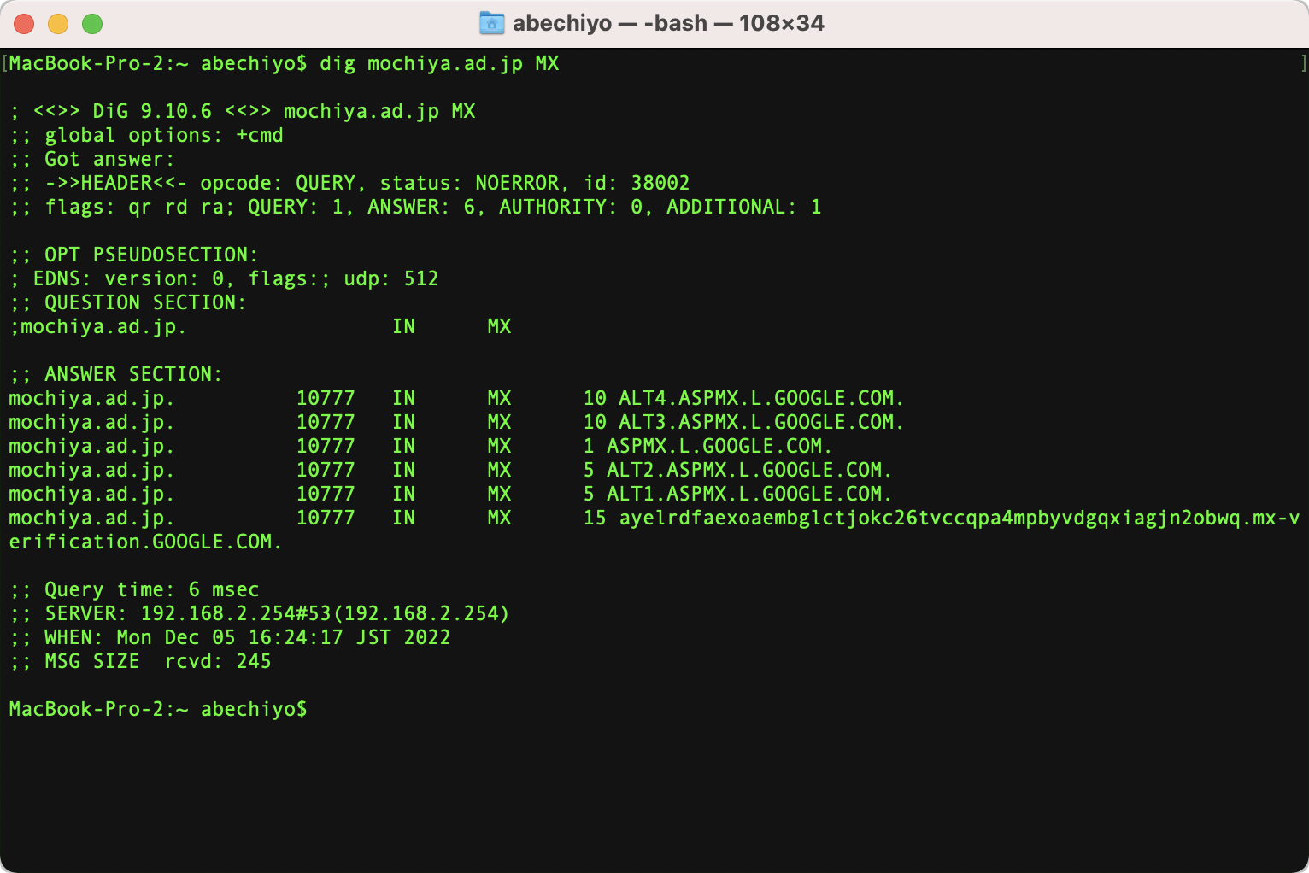Click the query id '38002'
This screenshot has height=873, width=1309.
[660, 184]
